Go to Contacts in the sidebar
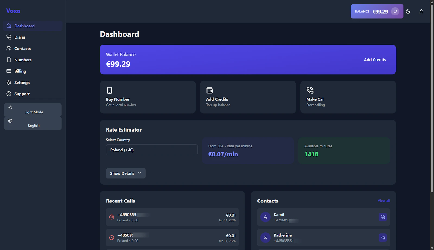This screenshot has height=250, width=434. (x=33, y=49)
